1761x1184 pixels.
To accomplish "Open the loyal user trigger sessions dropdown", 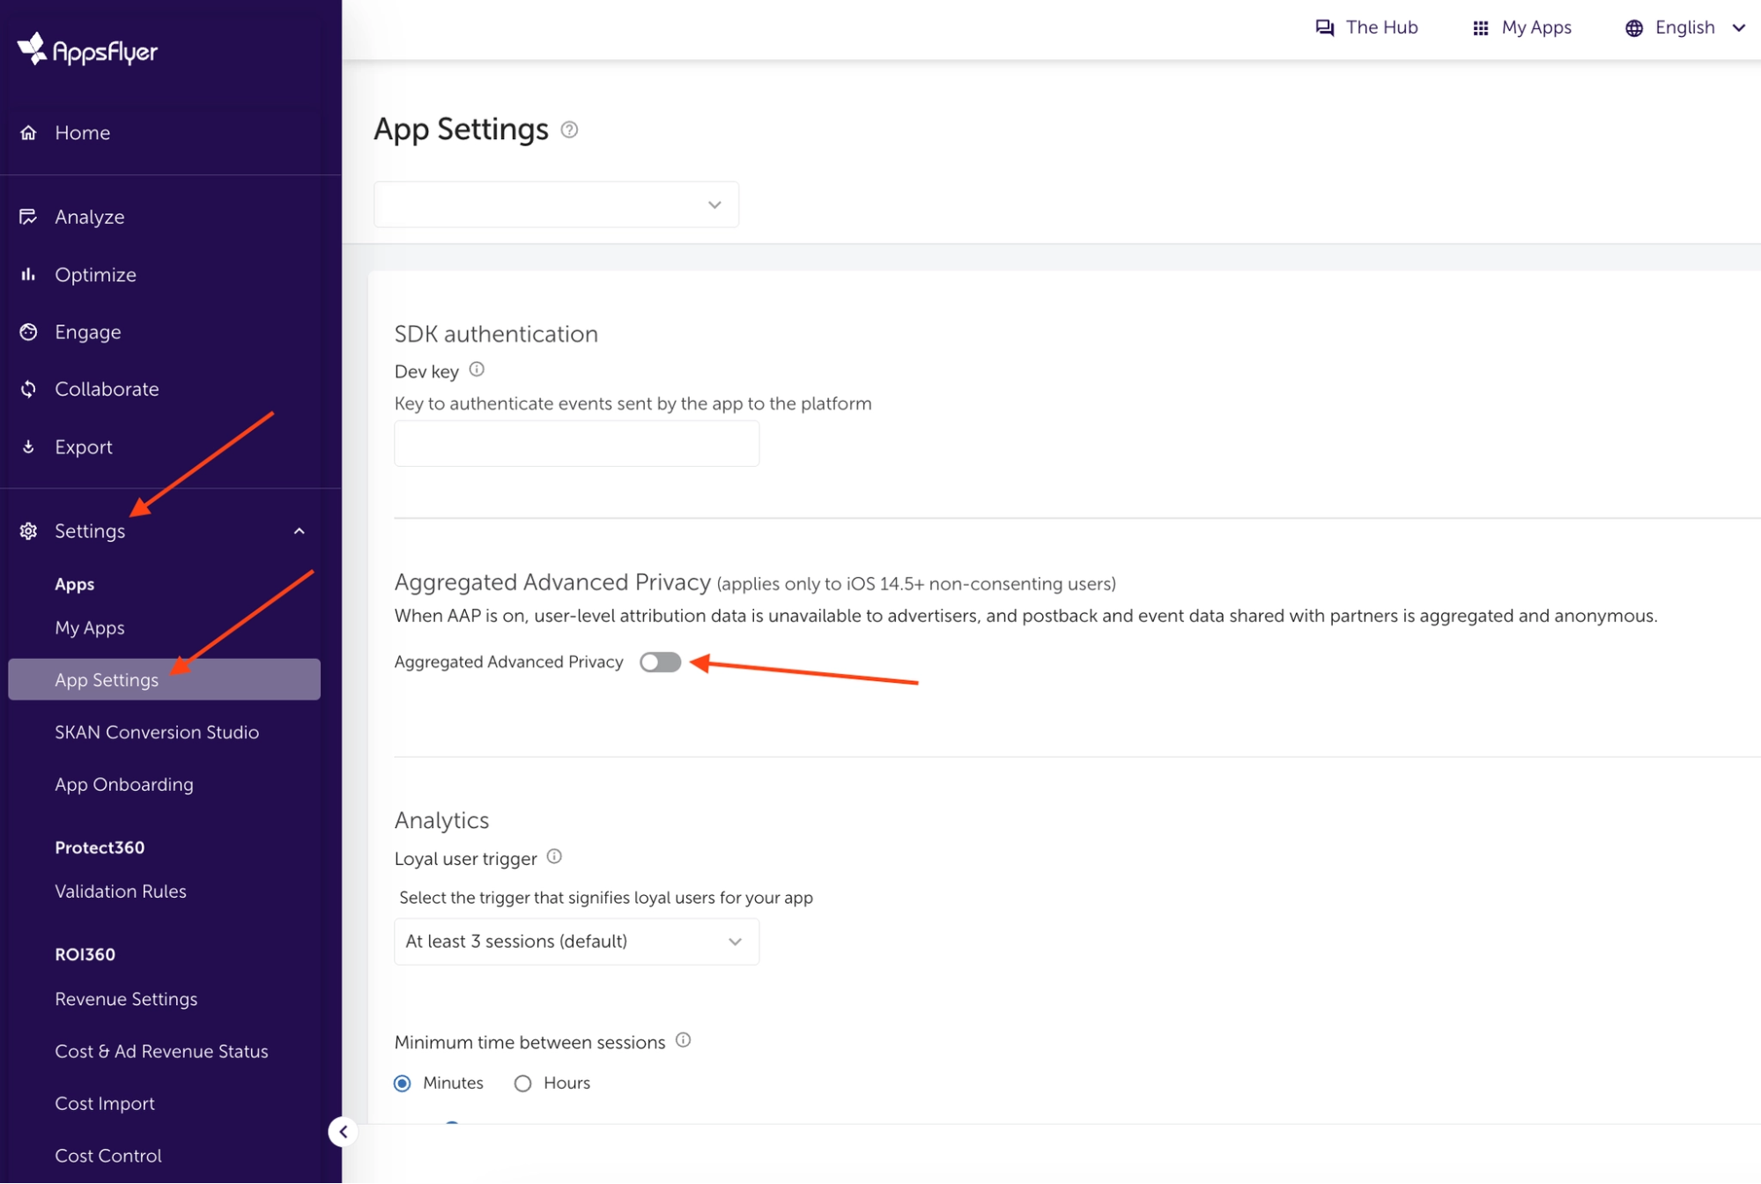I will coord(576,941).
